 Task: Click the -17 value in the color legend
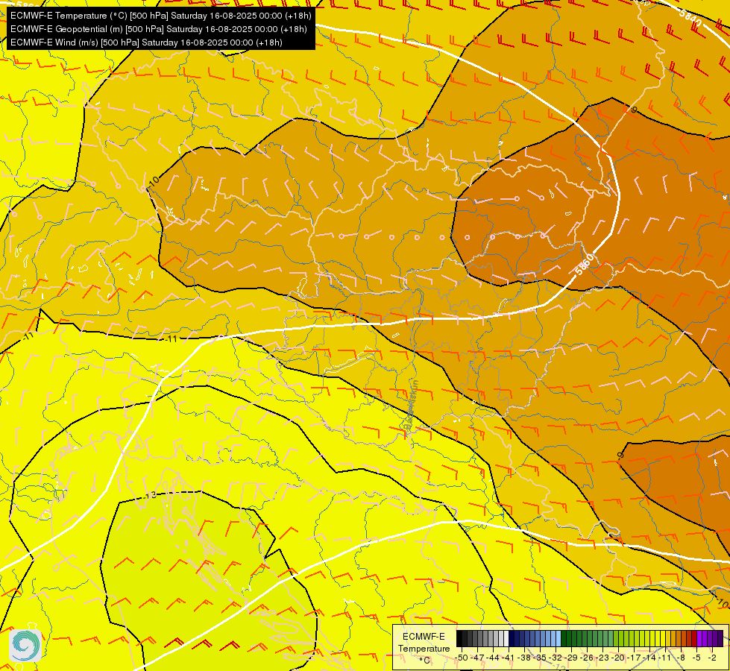pos(634,658)
